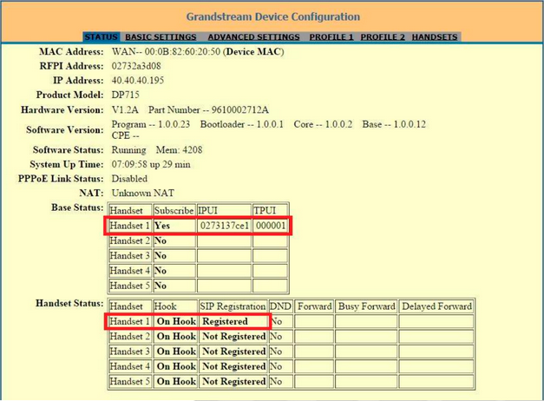Click the IP address 40.40.40.195
The height and width of the screenshot is (401, 544).
(138, 81)
